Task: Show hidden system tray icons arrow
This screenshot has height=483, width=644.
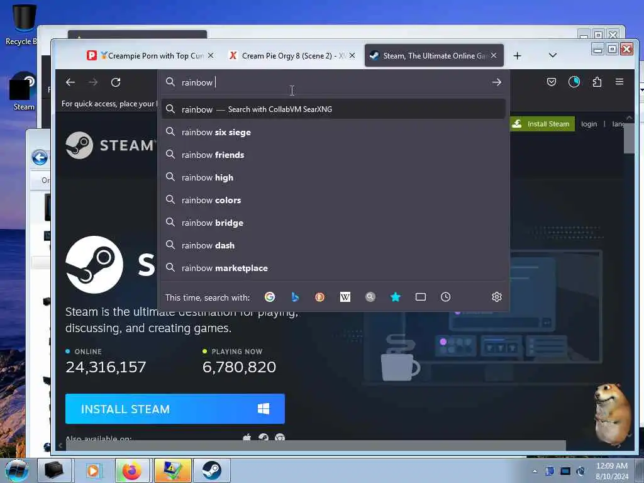Action: (535, 471)
